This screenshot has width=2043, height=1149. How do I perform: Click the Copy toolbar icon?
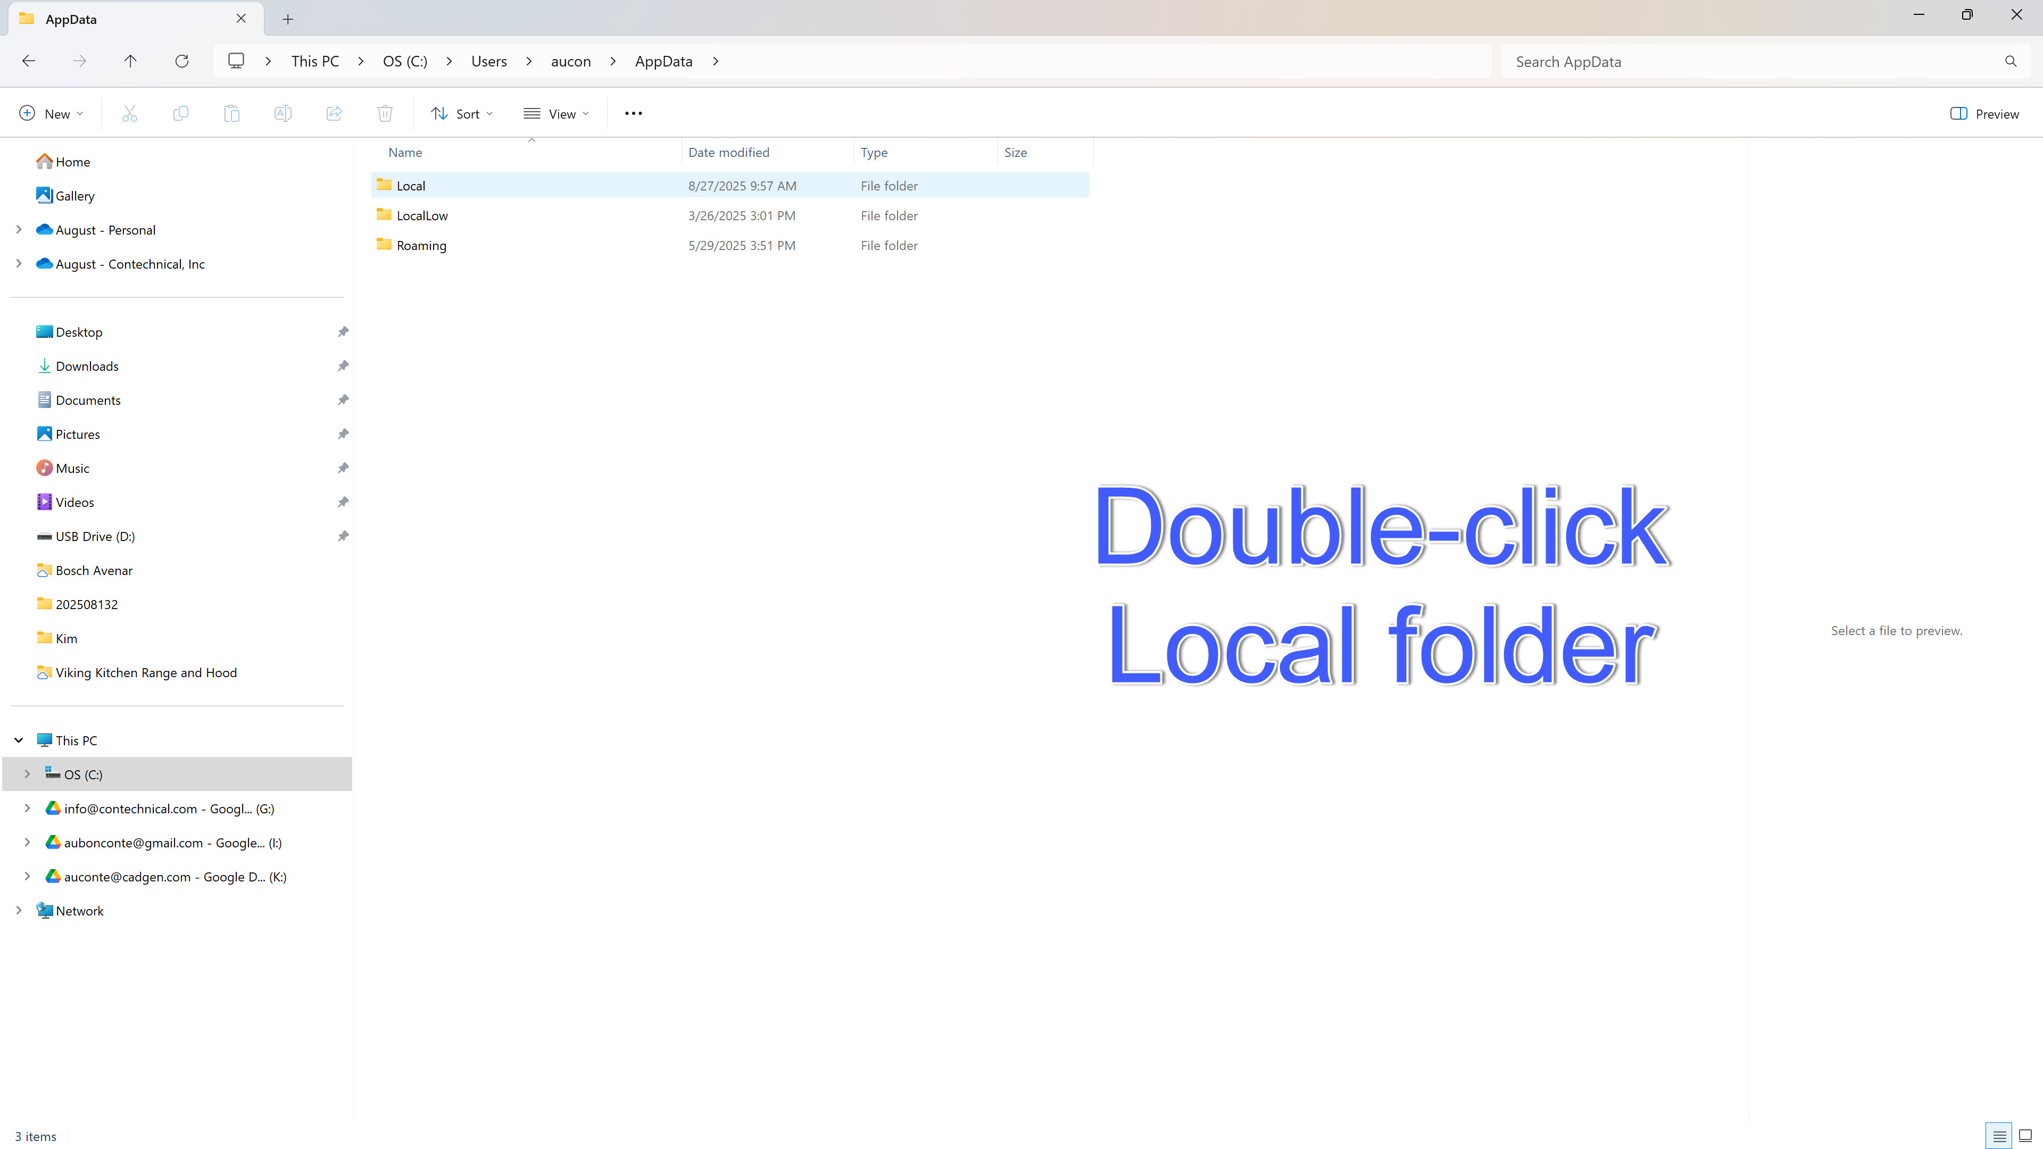pos(180,113)
